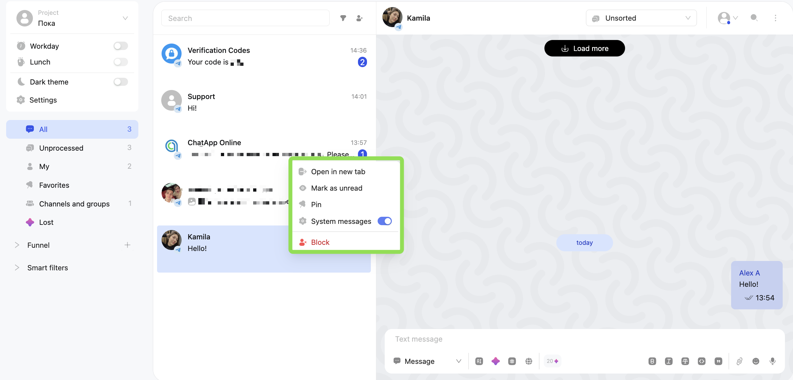Click the blurred-name contact's avatar
The image size is (793, 380).
[x=172, y=193]
